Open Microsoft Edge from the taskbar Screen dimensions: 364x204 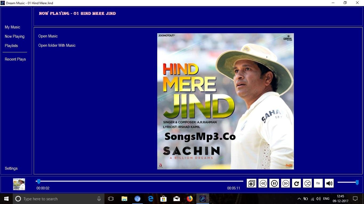coord(151,199)
